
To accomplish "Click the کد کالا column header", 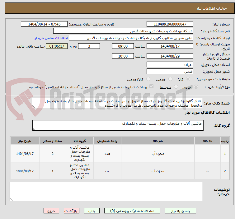I will 207,141.
